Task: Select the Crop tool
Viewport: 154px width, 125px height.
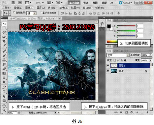Action: point(4,41)
